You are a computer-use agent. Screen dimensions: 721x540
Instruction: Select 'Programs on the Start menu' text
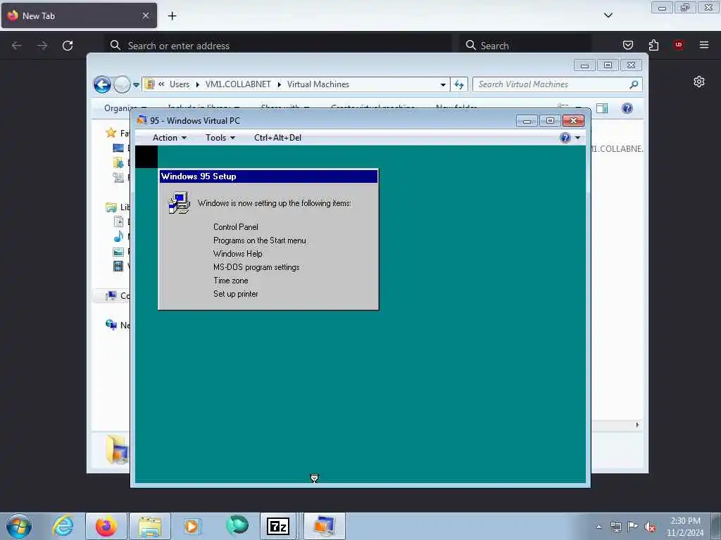click(259, 240)
